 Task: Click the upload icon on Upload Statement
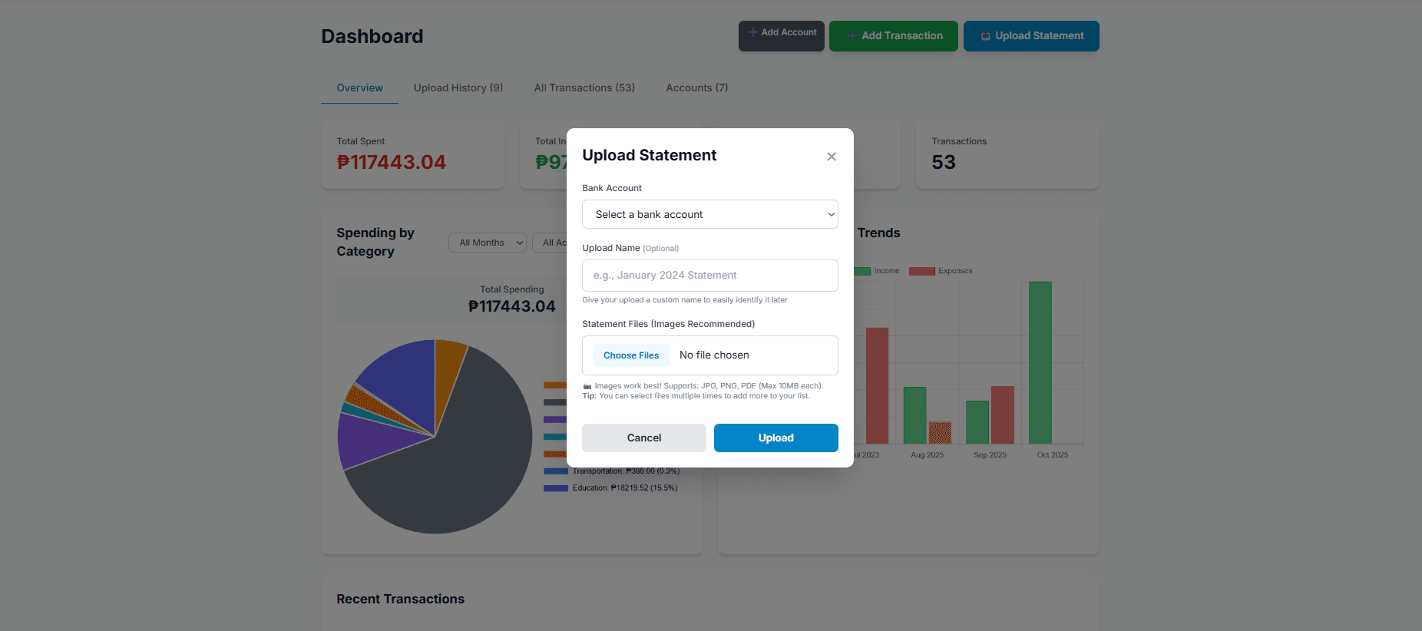pyautogui.click(x=985, y=36)
